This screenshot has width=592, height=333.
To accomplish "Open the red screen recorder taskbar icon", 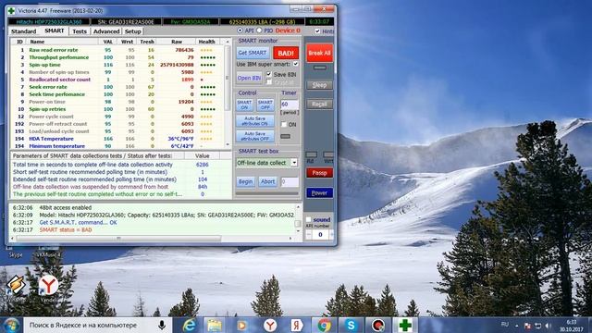I will pyautogui.click(x=378, y=325).
